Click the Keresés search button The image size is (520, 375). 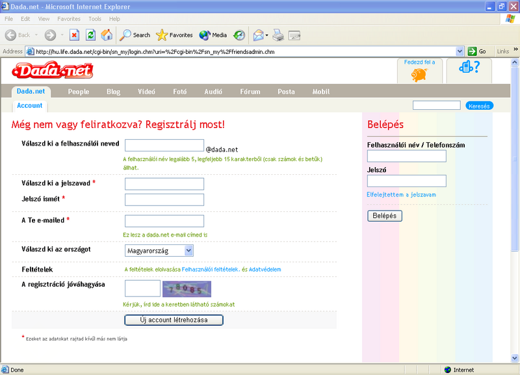pos(479,106)
